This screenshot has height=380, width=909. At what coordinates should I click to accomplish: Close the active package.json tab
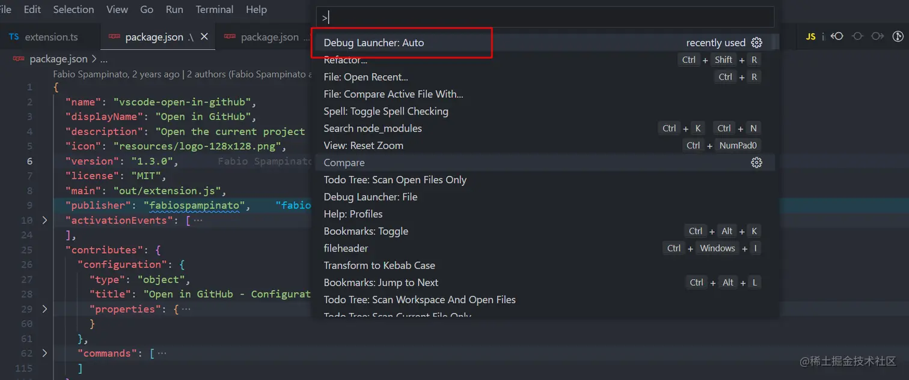[204, 37]
